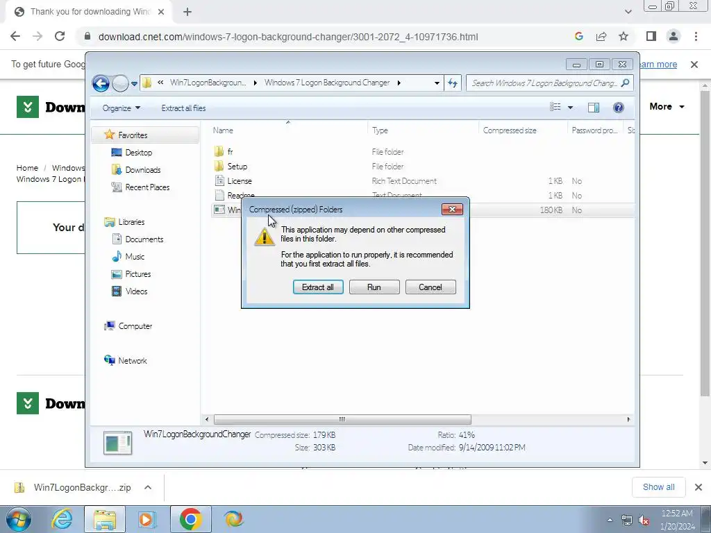Select the License rich text file

coord(240,181)
